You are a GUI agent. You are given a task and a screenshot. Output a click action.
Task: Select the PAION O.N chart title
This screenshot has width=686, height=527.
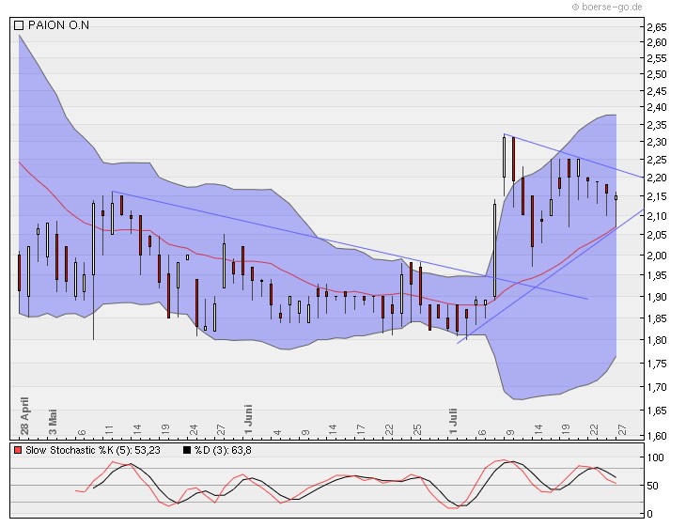click(58, 25)
